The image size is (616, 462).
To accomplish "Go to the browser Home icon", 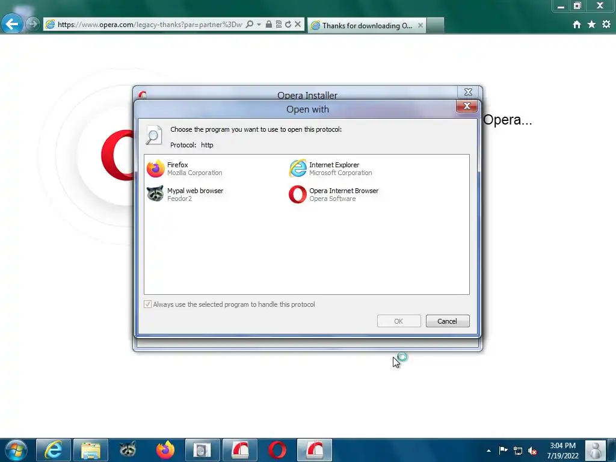I will (x=577, y=24).
